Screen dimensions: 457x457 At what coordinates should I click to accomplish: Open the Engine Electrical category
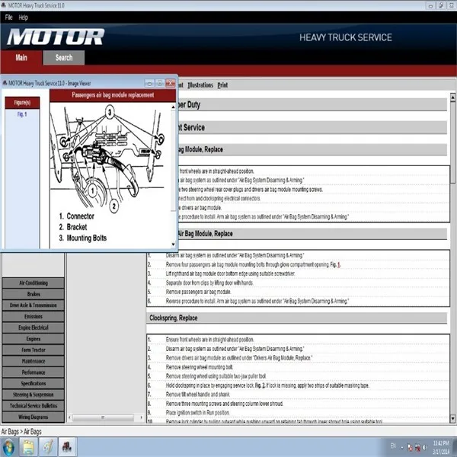(34, 328)
